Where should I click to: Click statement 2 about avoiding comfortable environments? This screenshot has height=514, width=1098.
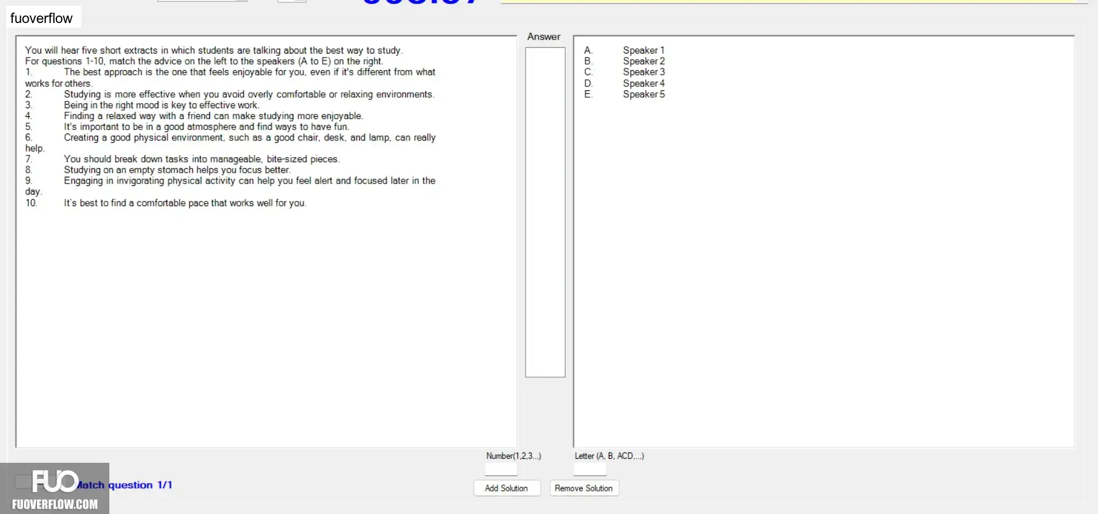point(230,94)
